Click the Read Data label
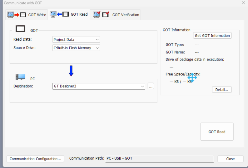The image size is (248, 168). (x=22, y=39)
